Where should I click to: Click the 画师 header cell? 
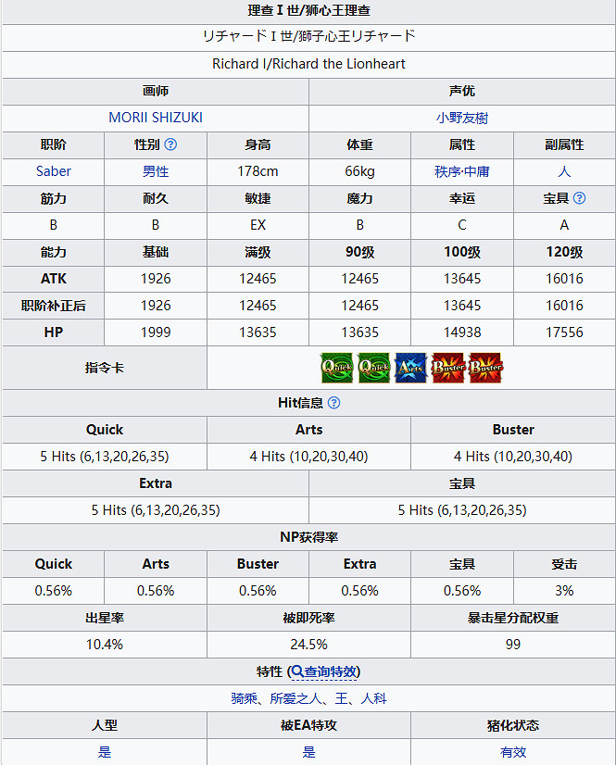point(156,92)
